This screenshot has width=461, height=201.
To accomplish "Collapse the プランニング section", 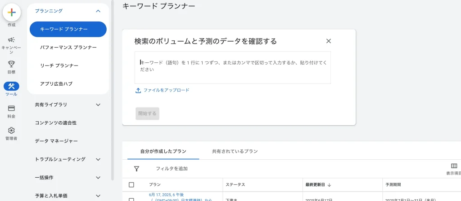I will pyautogui.click(x=98, y=11).
